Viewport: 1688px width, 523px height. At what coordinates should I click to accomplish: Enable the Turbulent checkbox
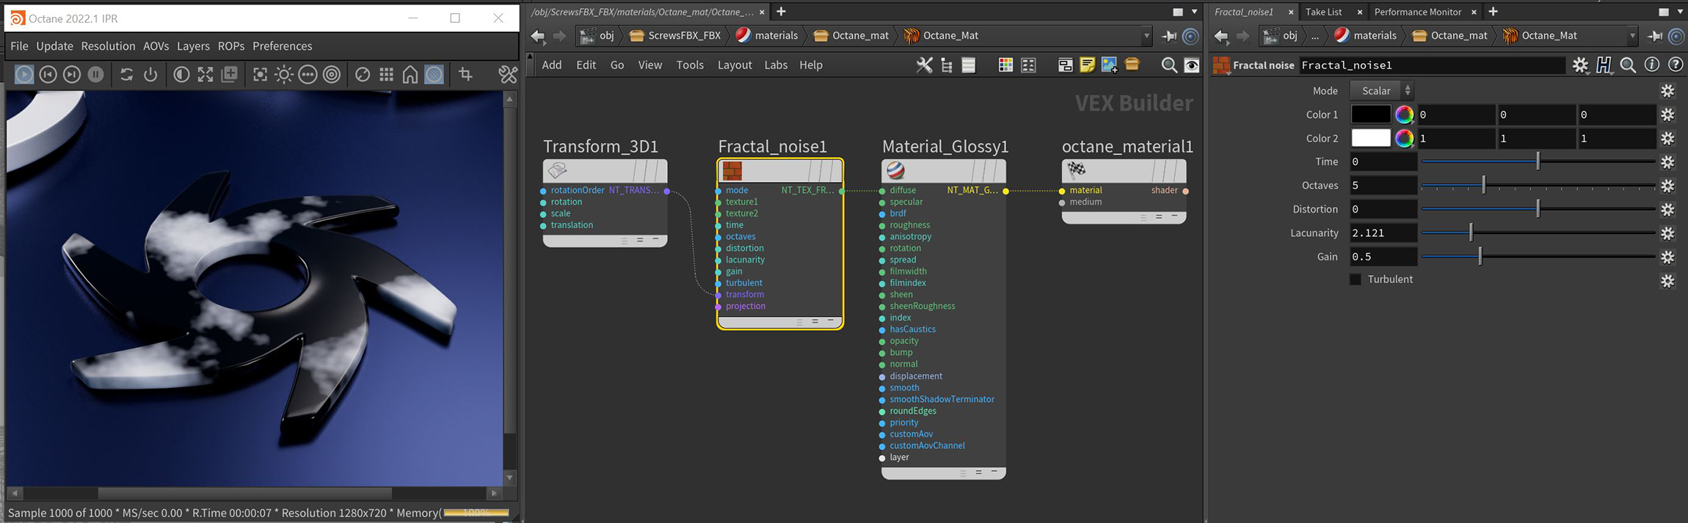point(1356,279)
